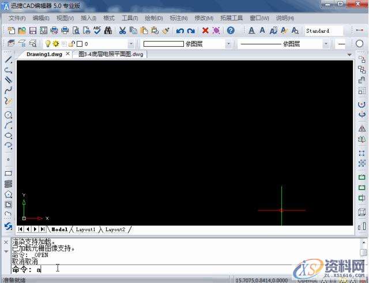The width and height of the screenshot is (369, 283).
Task: Open the layer 0 dropdown list
Action: tap(131, 44)
